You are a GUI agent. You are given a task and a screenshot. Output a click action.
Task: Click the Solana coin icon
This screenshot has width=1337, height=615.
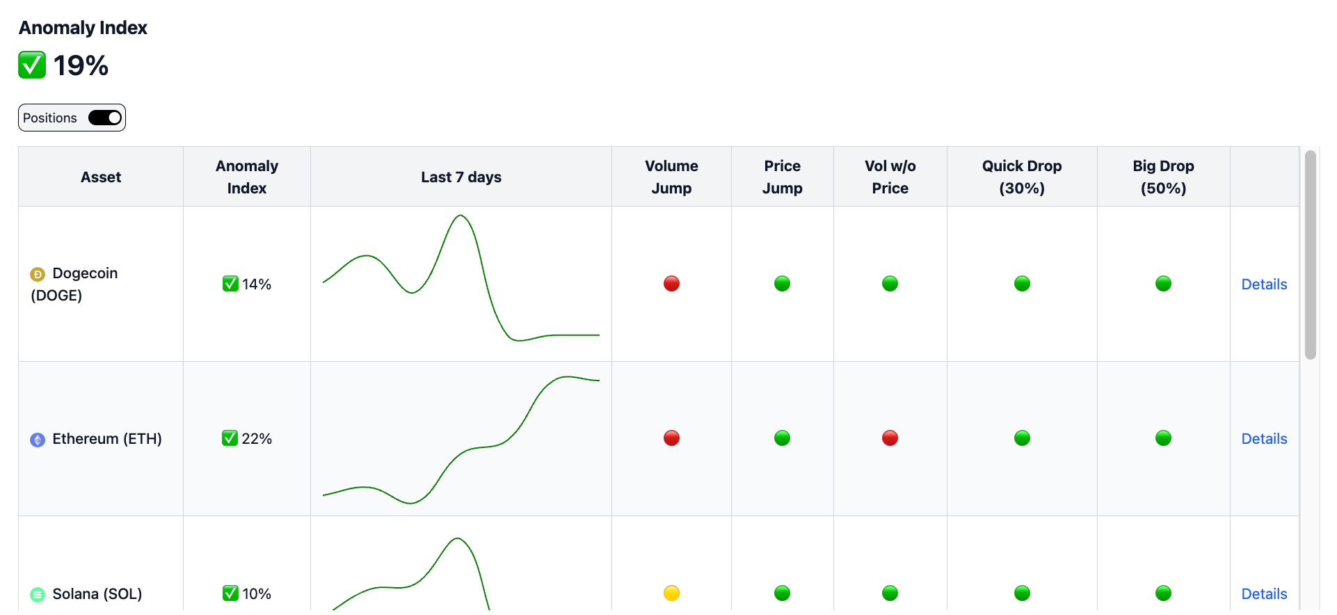[38, 595]
